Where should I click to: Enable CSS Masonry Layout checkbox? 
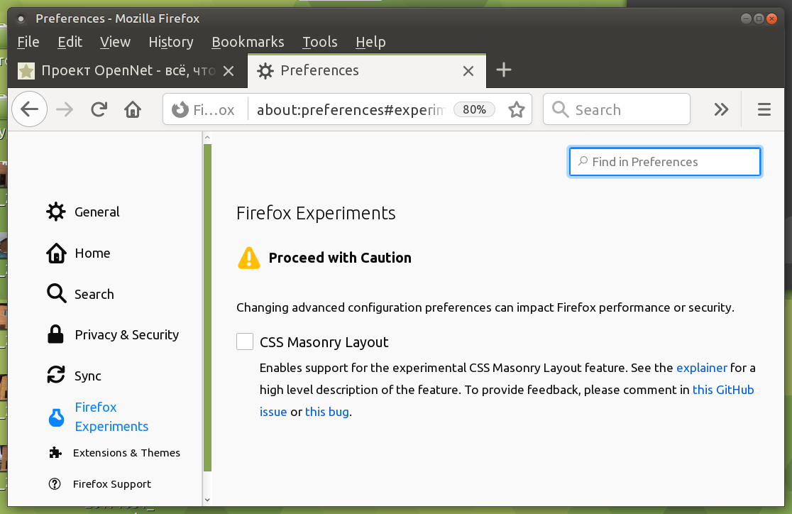(x=245, y=342)
